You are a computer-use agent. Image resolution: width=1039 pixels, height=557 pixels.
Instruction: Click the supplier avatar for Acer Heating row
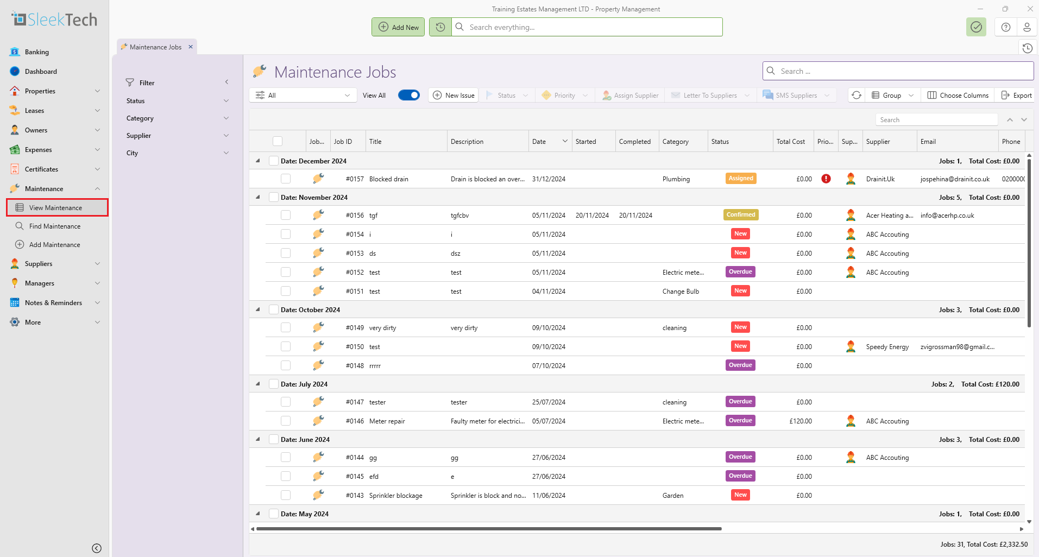851,215
